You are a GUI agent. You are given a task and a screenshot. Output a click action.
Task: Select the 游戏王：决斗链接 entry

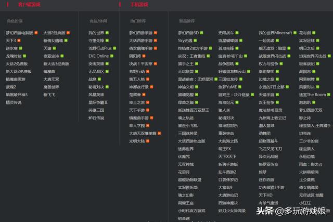point(234,95)
